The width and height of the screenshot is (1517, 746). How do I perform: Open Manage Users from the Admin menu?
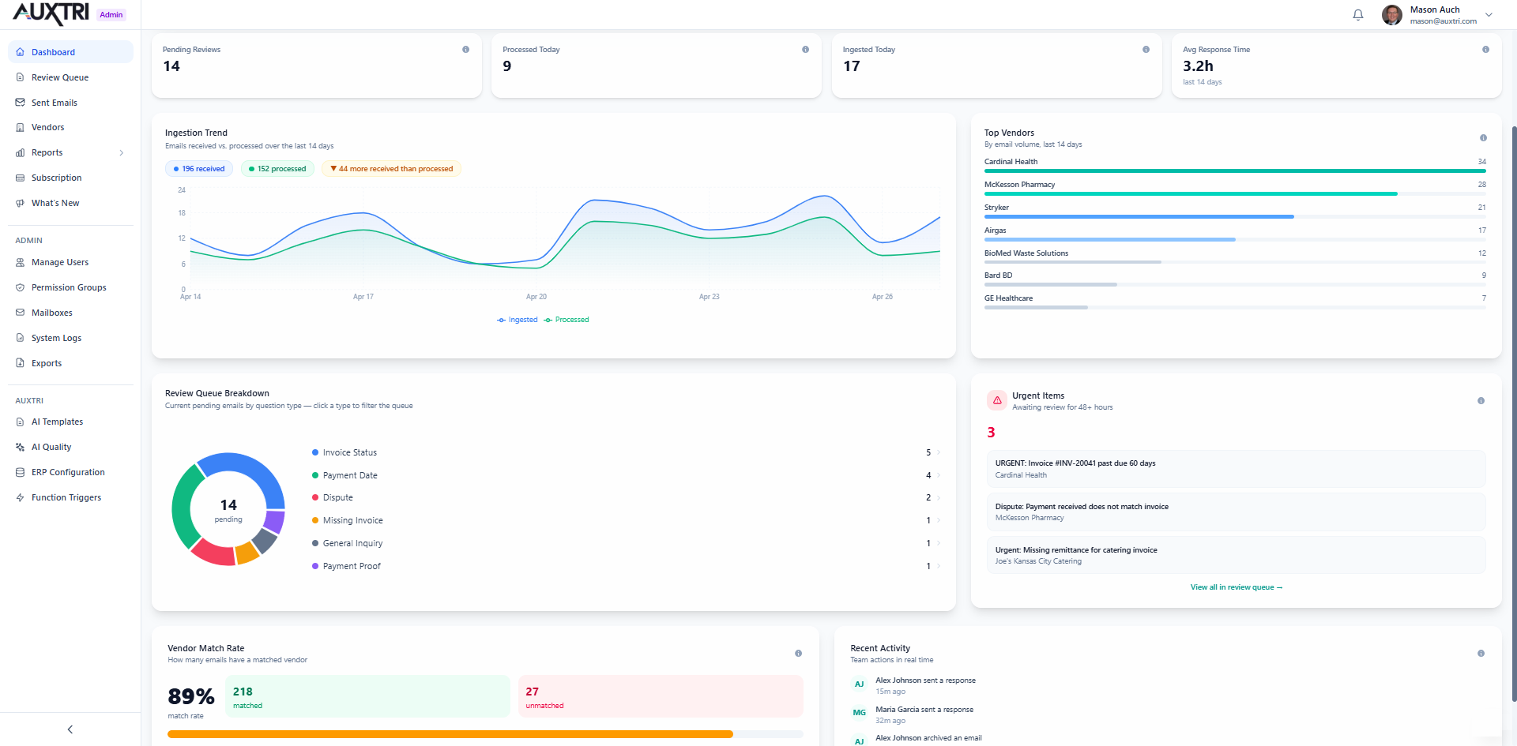coord(61,262)
